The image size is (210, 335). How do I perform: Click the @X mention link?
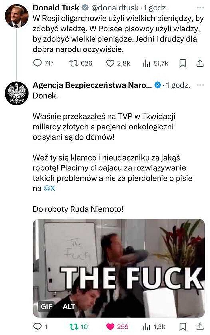tap(49, 188)
